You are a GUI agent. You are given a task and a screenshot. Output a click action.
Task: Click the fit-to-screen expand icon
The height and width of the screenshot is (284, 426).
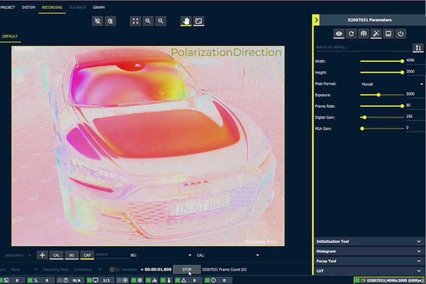click(136, 21)
